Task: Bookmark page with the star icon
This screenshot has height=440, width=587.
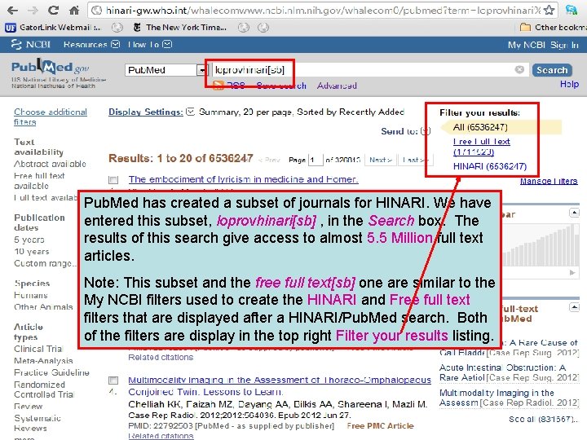Action: click(x=549, y=10)
